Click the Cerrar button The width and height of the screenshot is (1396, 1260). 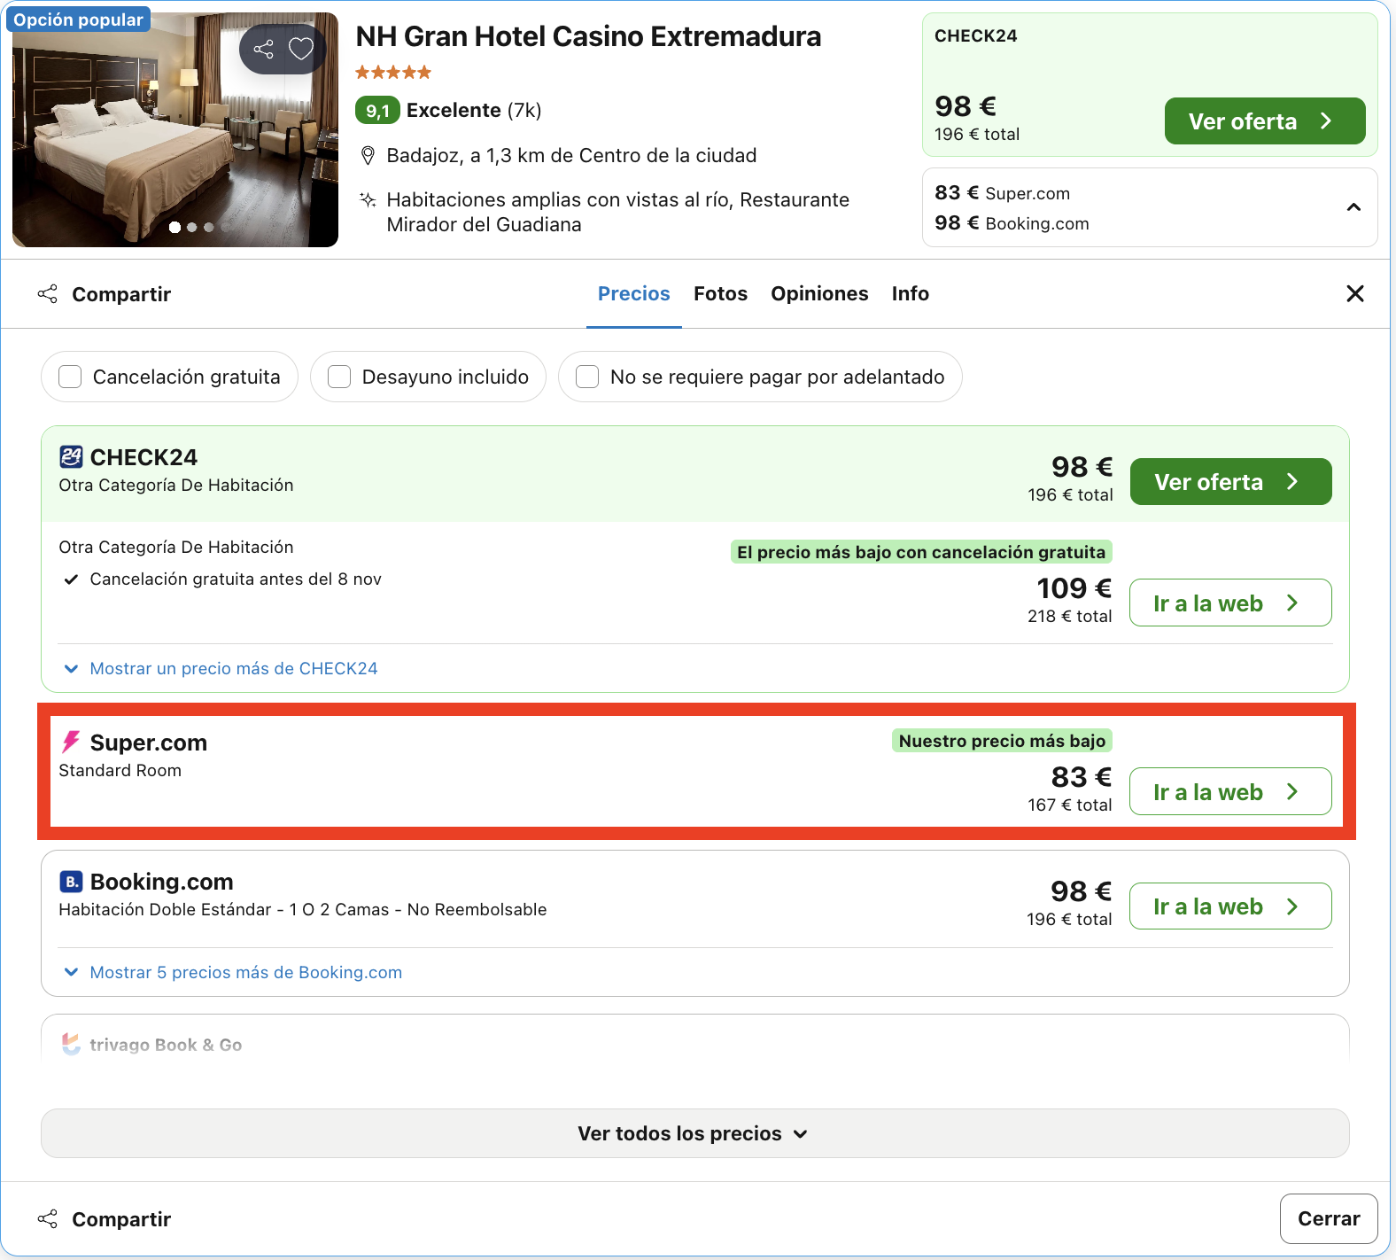1329,1219
